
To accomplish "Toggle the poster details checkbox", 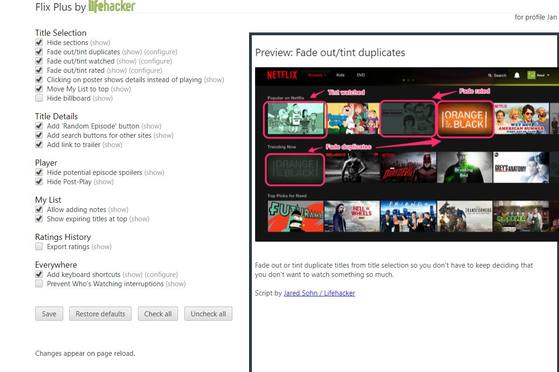I will [39, 79].
